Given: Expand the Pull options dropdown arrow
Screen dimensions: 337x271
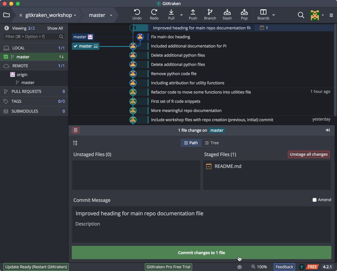Looking at the screenshot, I should point(181,15).
